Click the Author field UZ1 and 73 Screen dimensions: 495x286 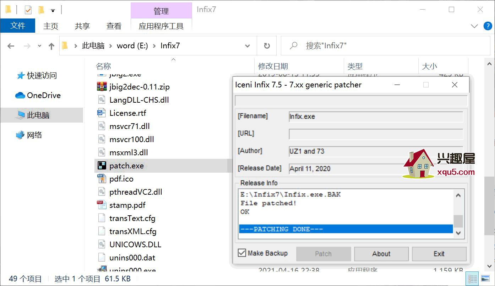[x=376, y=151]
